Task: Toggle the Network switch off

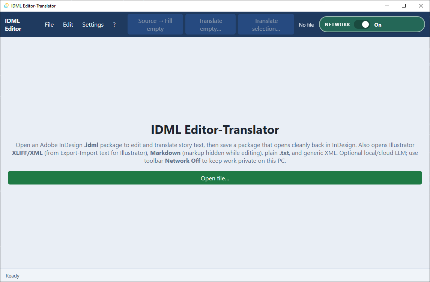Action: [x=362, y=25]
